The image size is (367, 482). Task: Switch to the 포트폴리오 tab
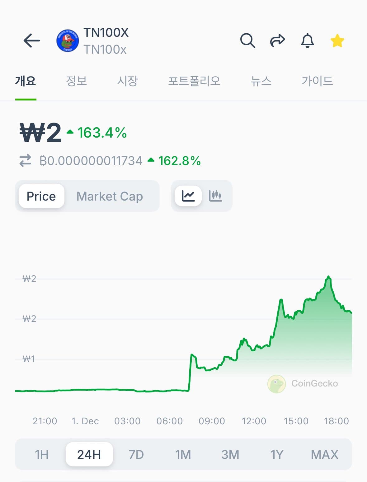(x=194, y=81)
